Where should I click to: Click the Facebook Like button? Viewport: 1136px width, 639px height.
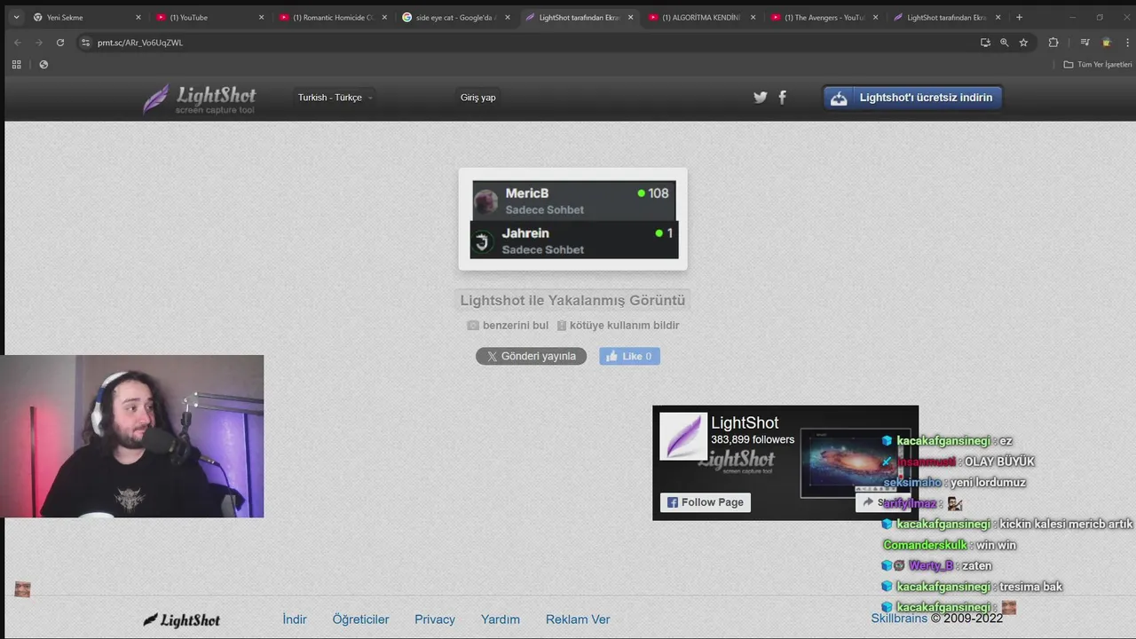(x=629, y=356)
